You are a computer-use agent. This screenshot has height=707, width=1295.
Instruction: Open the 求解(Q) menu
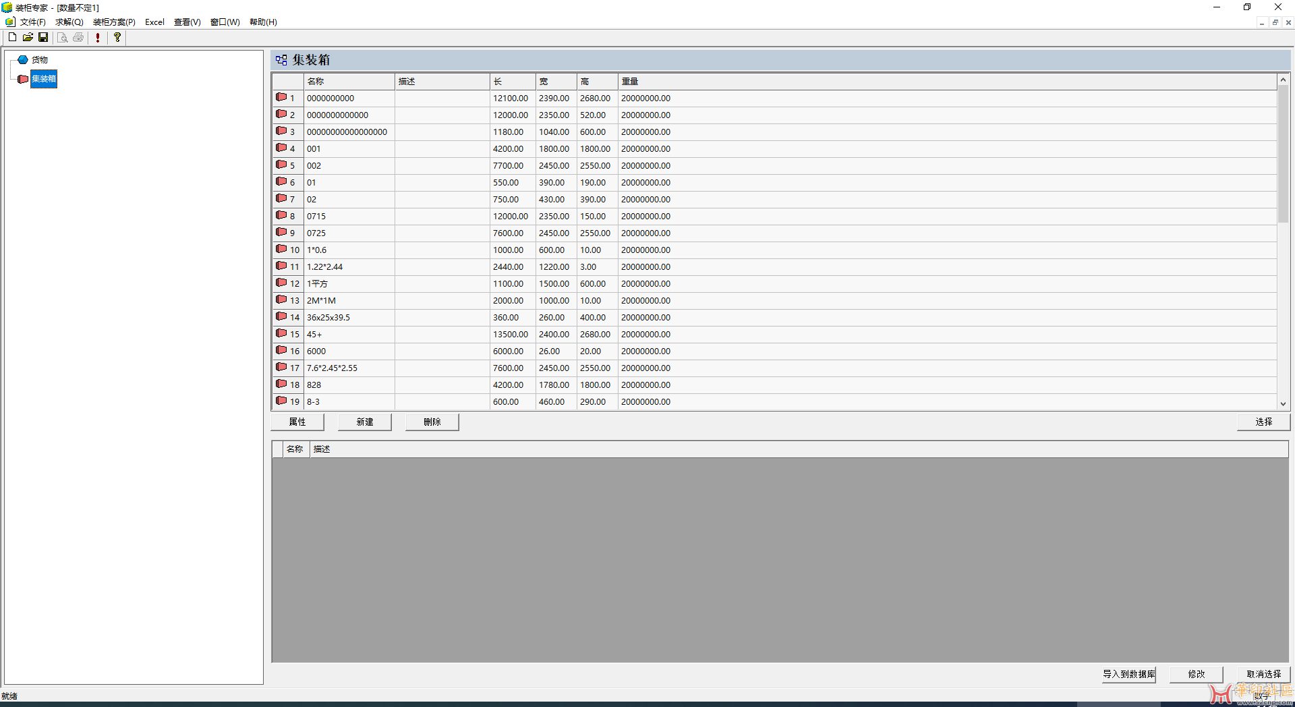(69, 22)
